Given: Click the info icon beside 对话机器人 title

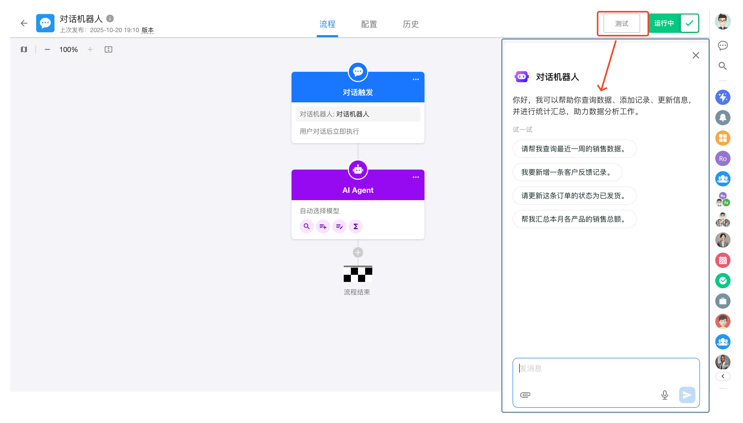Looking at the screenshot, I should coord(110,19).
